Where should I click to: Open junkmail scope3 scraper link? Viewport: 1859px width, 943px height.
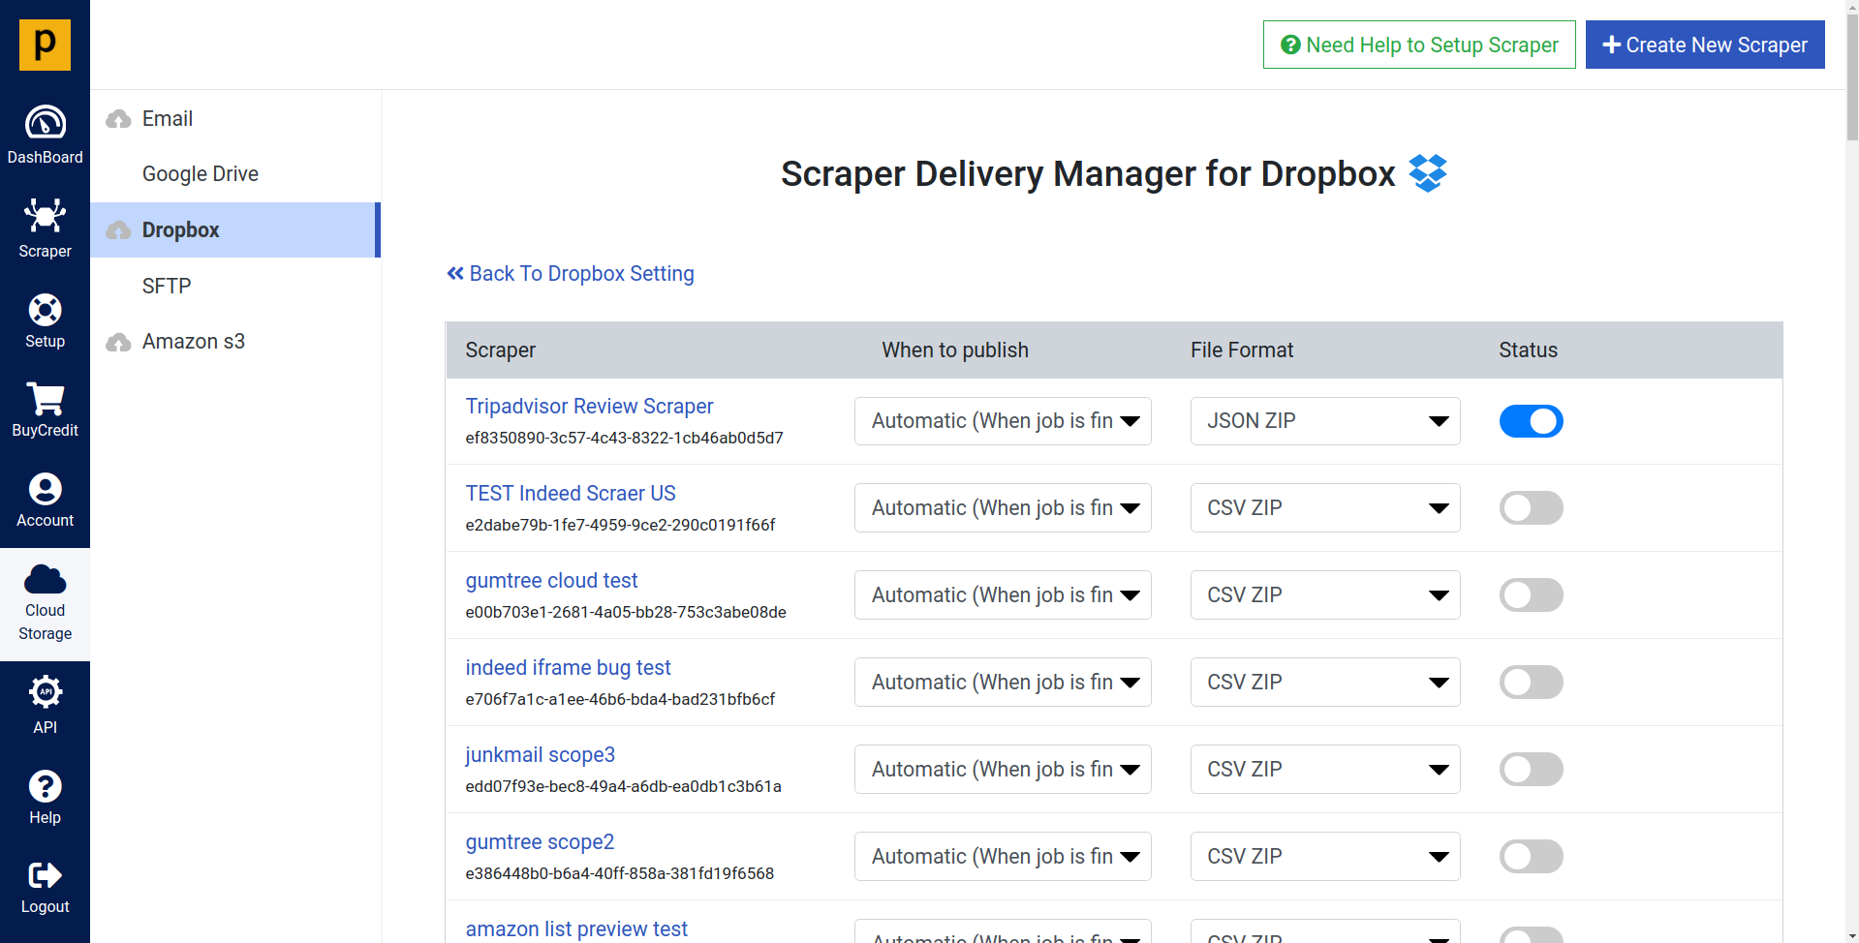(540, 755)
